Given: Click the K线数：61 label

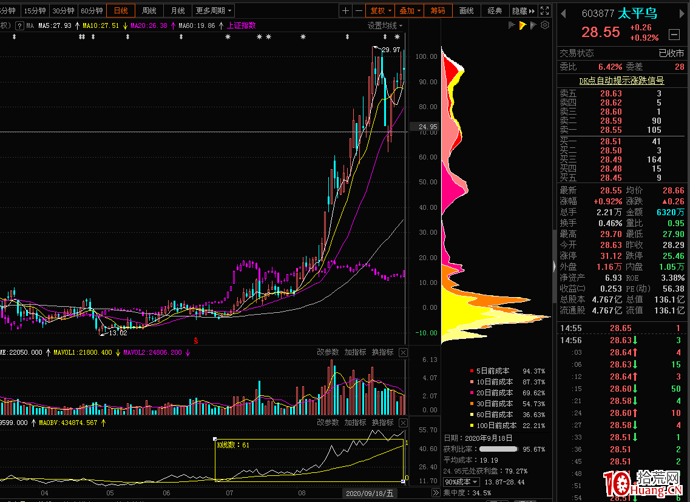Looking at the screenshot, I should tap(233, 445).
